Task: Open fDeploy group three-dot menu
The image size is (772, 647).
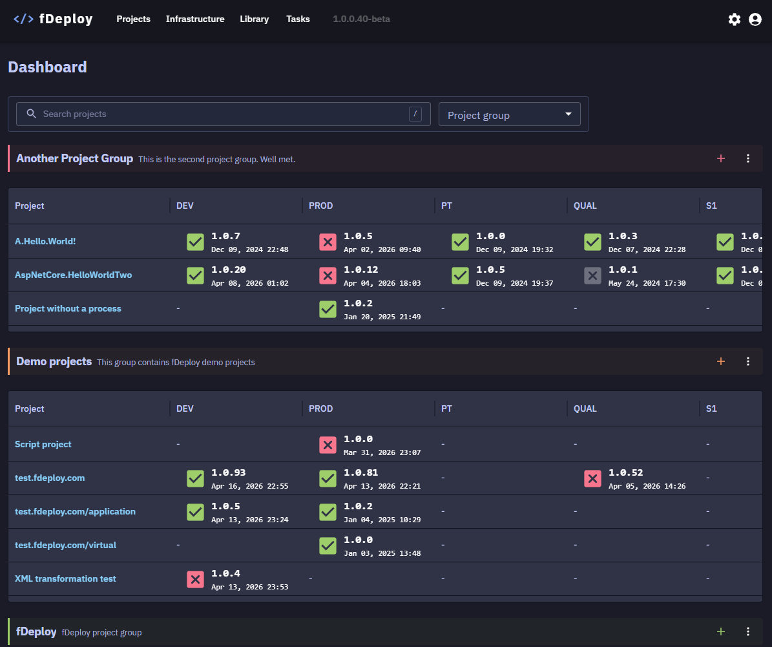Action: (748, 631)
